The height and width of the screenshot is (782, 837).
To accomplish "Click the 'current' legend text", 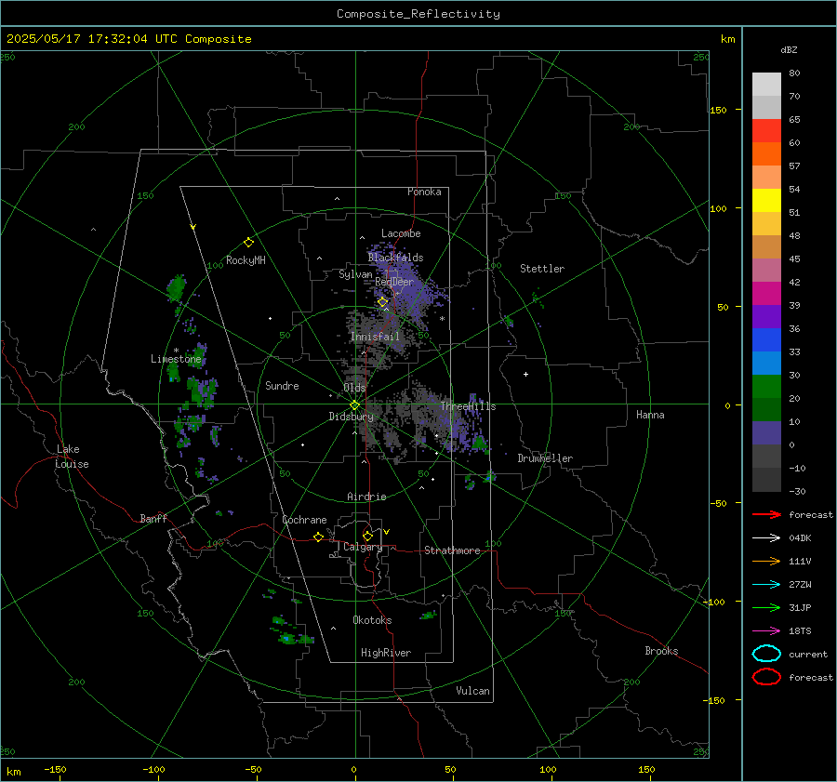I will click(807, 654).
